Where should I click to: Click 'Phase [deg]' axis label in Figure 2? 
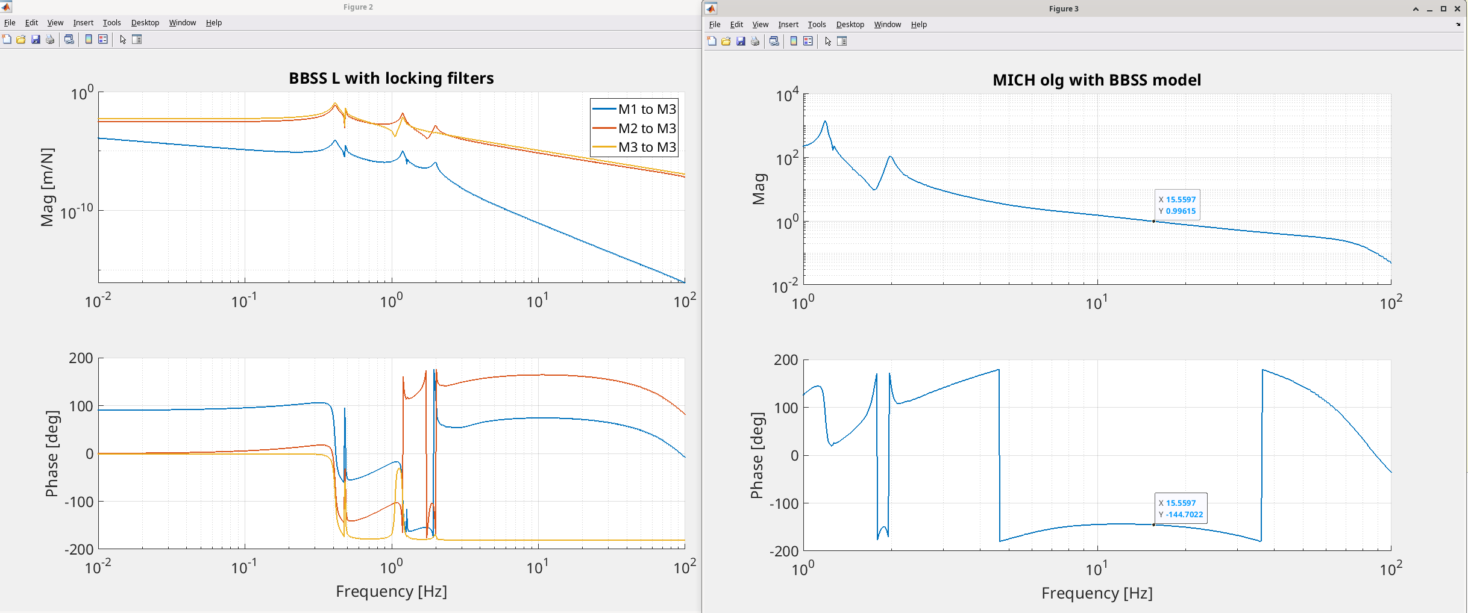tap(52, 454)
